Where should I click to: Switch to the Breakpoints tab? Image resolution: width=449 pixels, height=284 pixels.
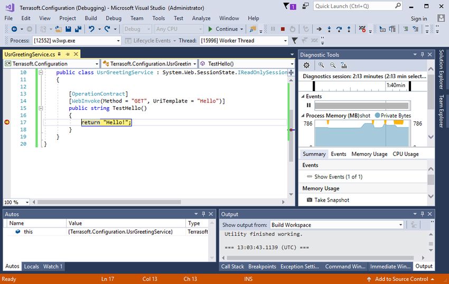pos(262,266)
